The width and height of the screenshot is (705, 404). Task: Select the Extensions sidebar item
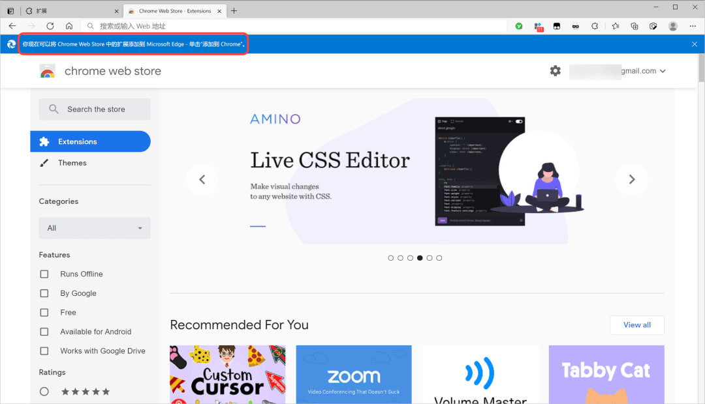pyautogui.click(x=90, y=141)
